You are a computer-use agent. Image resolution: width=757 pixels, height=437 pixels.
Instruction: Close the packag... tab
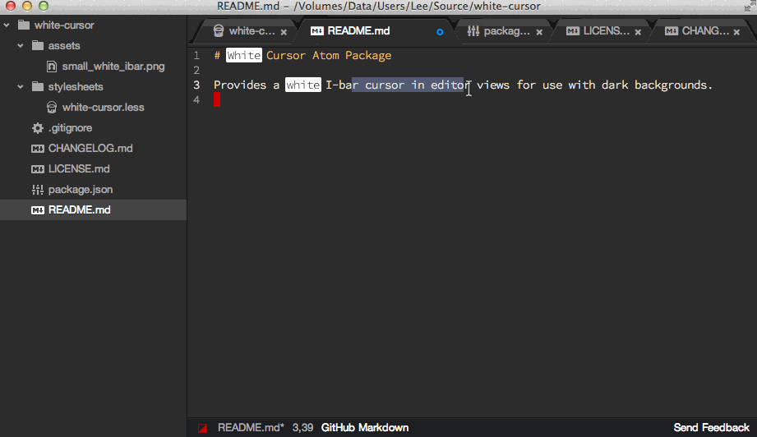coord(539,32)
